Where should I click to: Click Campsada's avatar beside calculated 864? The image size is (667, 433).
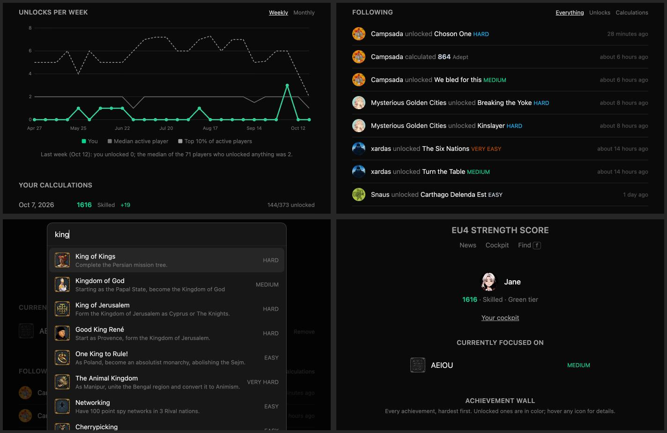pyautogui.click(x=359, y=57)
